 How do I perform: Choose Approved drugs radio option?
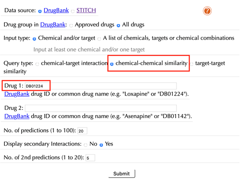tap(71, 26)
